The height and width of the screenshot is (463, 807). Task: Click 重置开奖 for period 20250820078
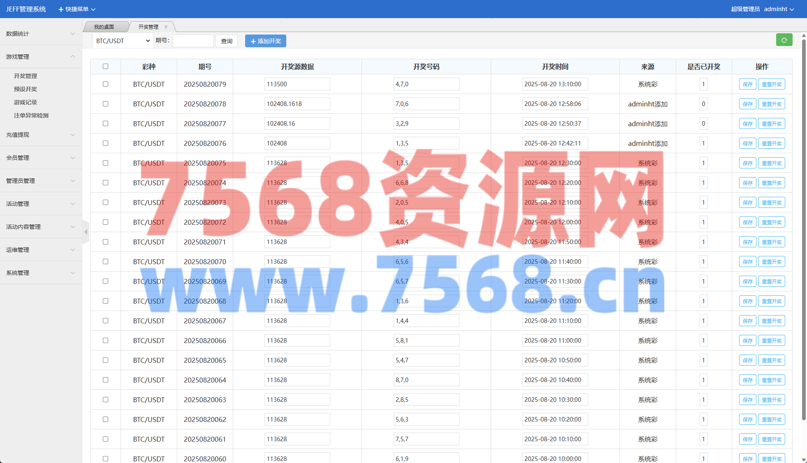(x=771, y=104)
